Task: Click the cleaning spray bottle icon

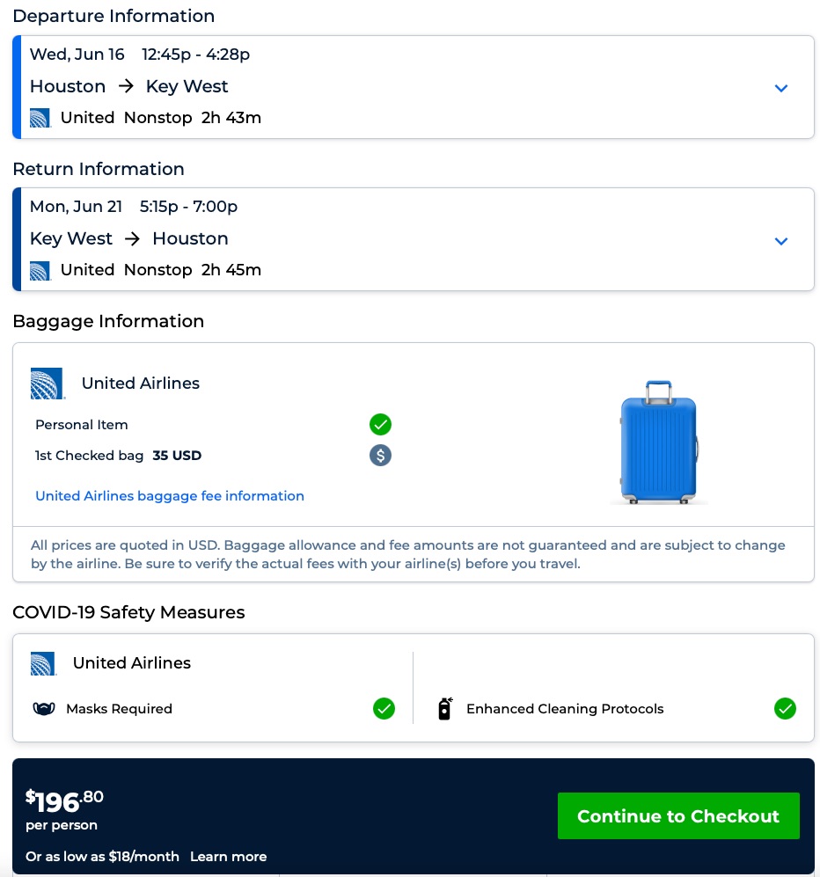Action: click(444, 709)
